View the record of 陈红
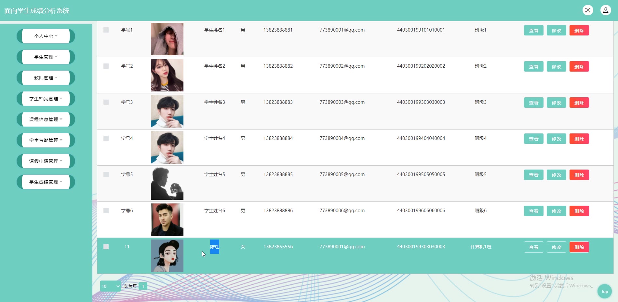The image size is (618, 302). tap(533, 247)
